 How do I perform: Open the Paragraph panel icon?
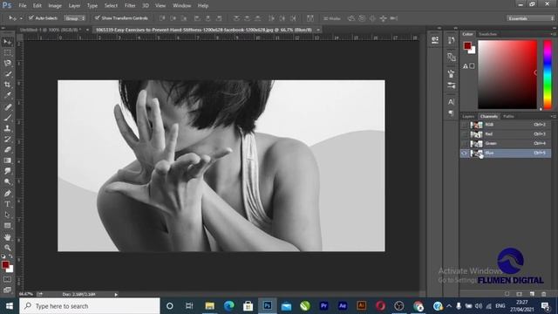coord(452,113)
